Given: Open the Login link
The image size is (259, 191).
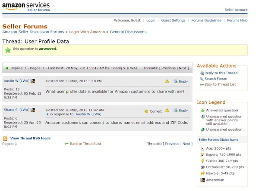Looking at the screenshot, I should pos(151,20).
